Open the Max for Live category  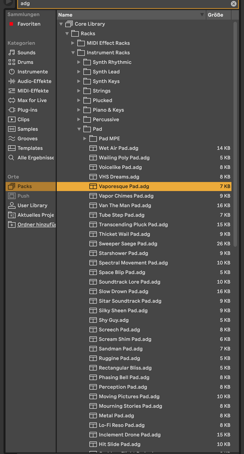coord(32,100)
